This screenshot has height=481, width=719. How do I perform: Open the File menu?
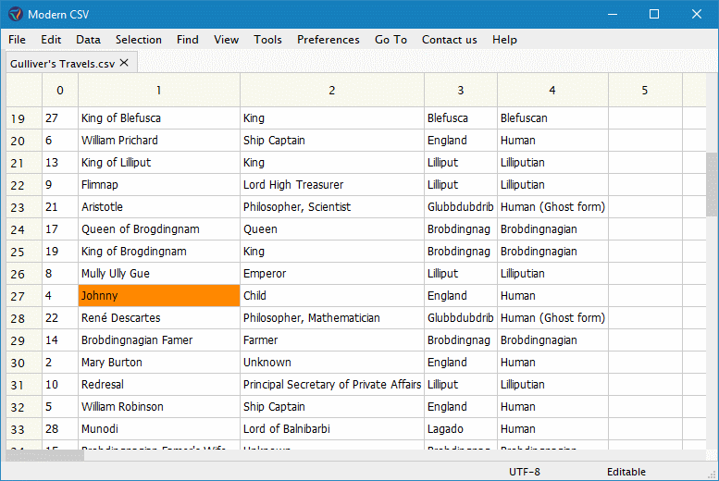click(17, 40)
